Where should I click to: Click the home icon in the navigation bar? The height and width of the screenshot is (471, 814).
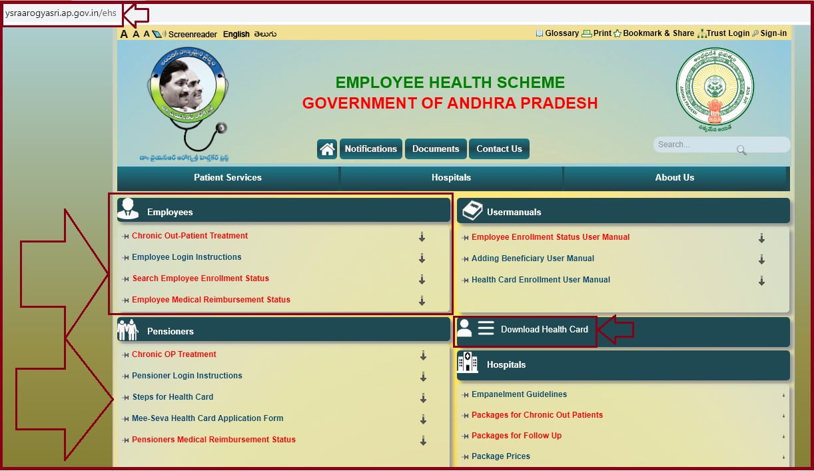click(327, 149)
